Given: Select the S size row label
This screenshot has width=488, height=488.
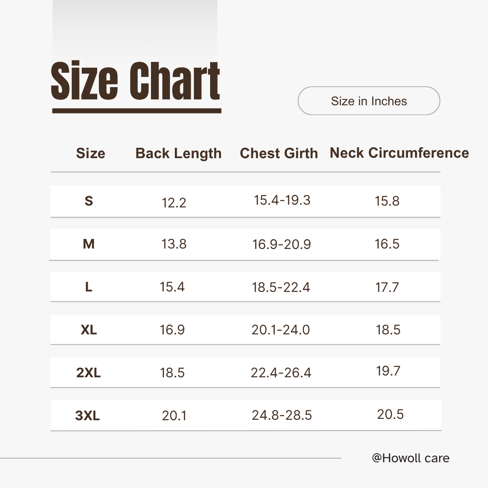Looking at the screenshot, I should 89,201.
